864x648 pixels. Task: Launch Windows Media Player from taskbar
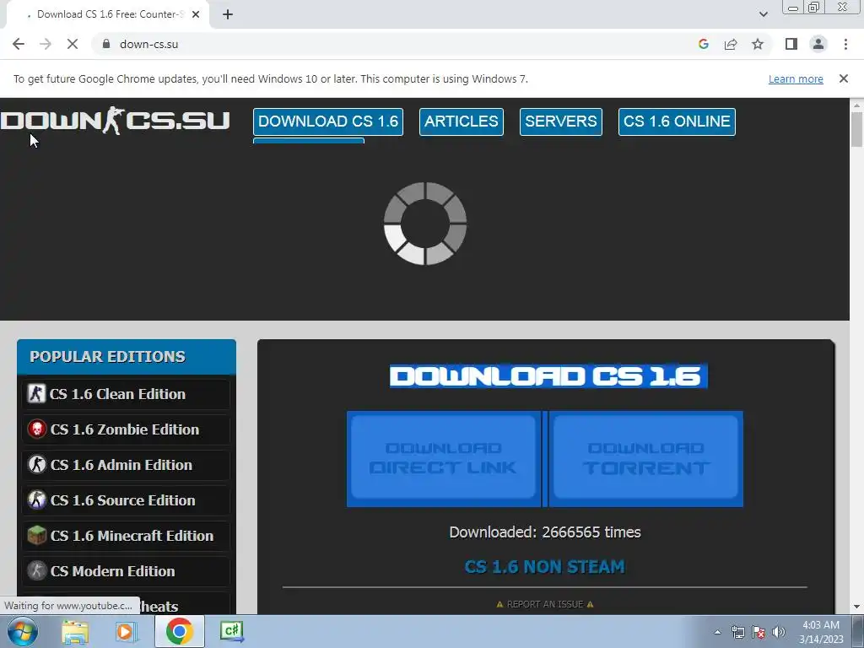click(x=126, y=631)
